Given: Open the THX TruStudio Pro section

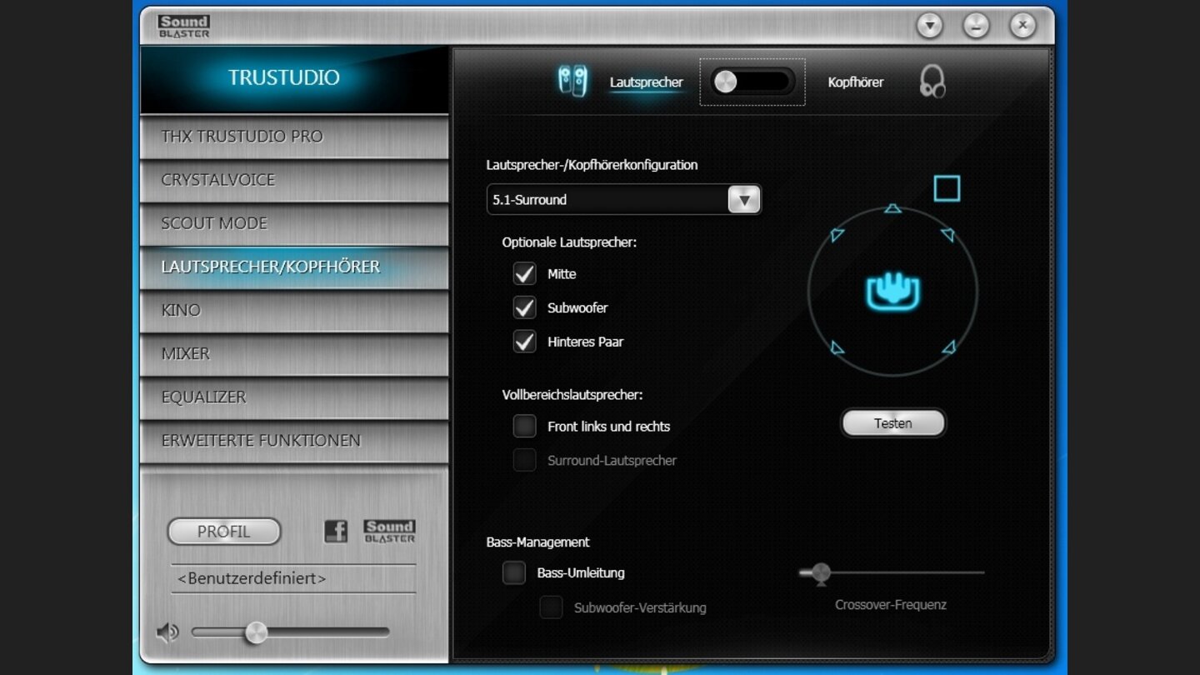Looking at the screenshot, I should 294,137.
